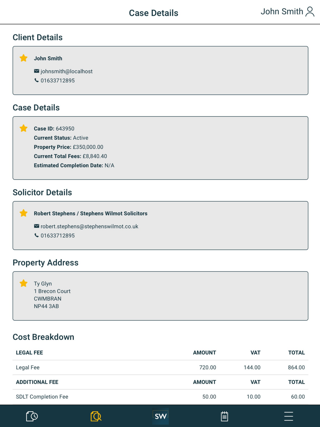Tap the johnsmith@localhost email link
Viewport: 320px width, 427px height.
(x=67, y=71)
